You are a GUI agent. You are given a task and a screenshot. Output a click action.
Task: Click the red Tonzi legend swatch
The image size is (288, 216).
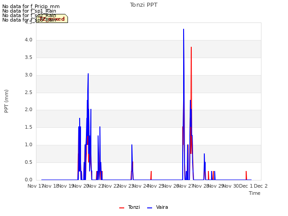(121, 208)
